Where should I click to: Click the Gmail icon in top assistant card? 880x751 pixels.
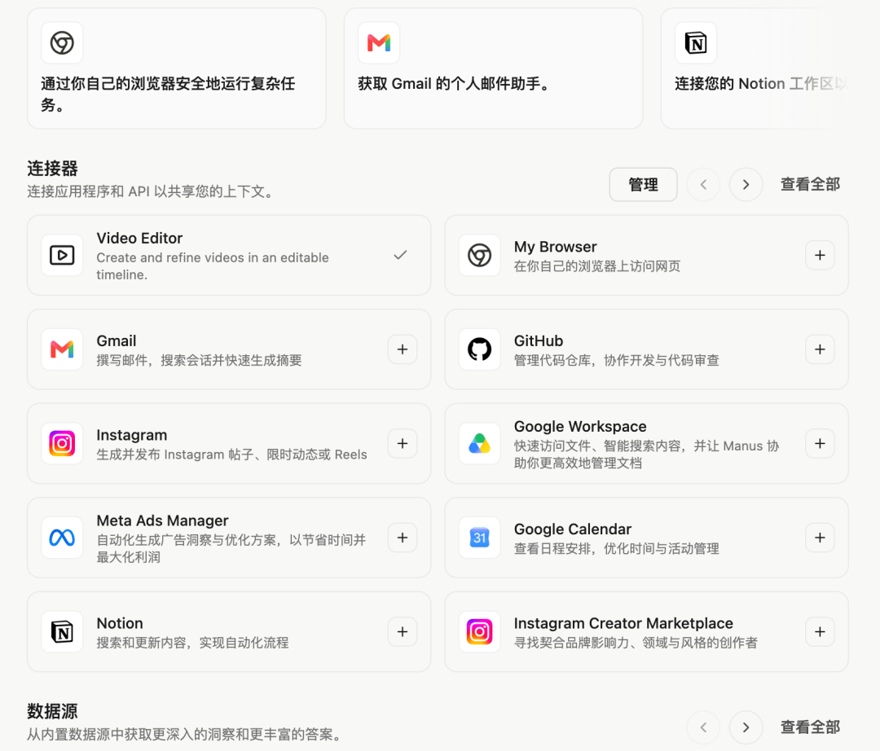(x=379, y=42)
